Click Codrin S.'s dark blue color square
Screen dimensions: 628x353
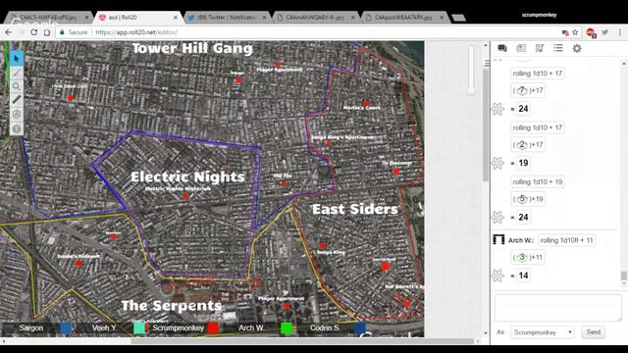(x=360, y=328)
